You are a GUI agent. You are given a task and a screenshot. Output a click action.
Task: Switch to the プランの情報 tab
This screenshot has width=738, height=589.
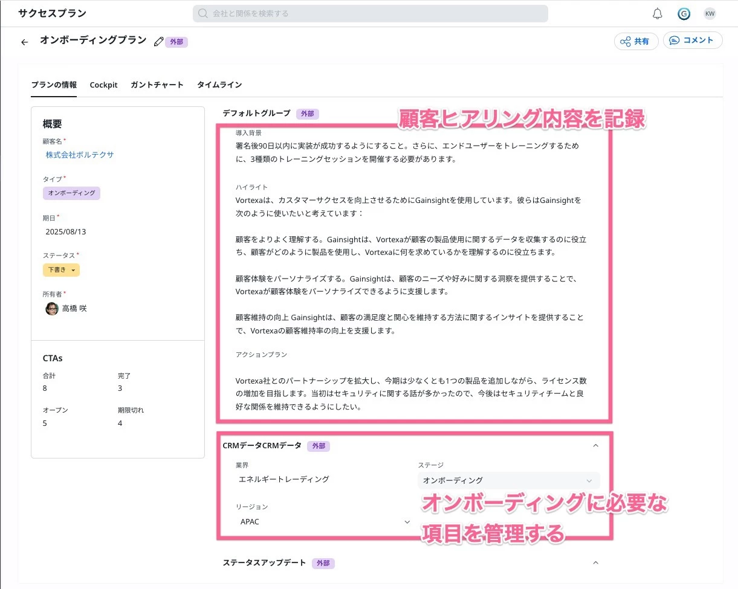click(54, 85)
